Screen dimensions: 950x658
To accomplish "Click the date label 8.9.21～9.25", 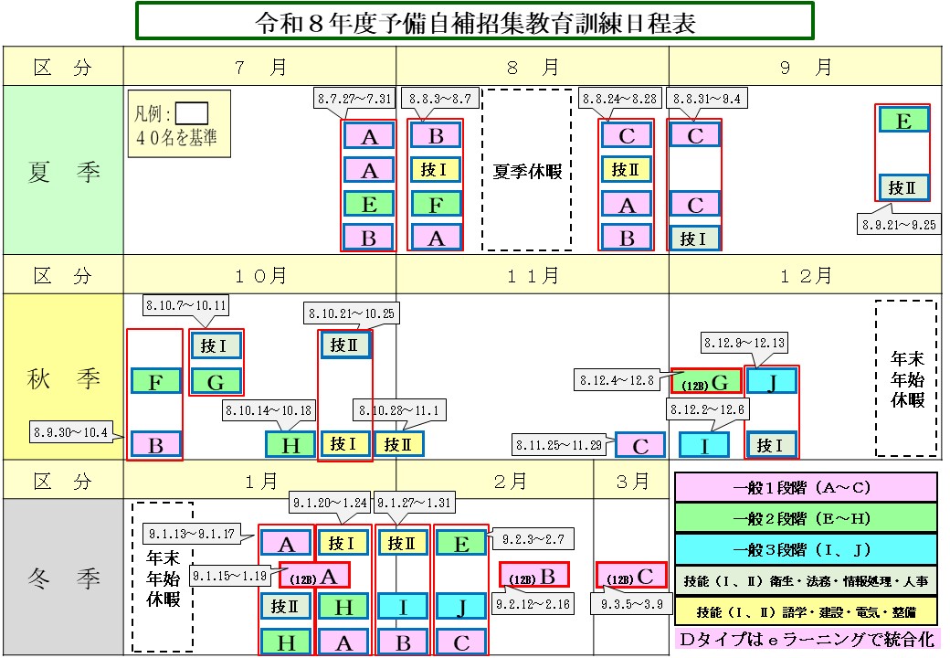I will (x=899, y=225).
